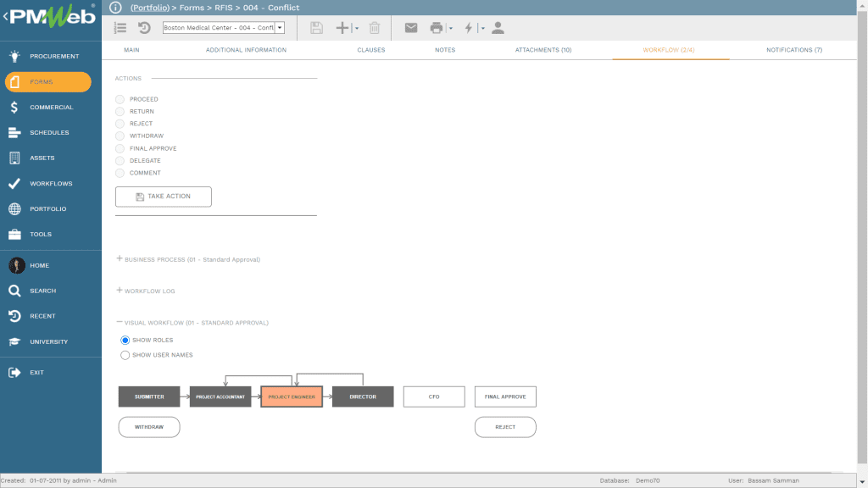Open Assets module in sidebar
868x488 pixels.
click(51, 158)
